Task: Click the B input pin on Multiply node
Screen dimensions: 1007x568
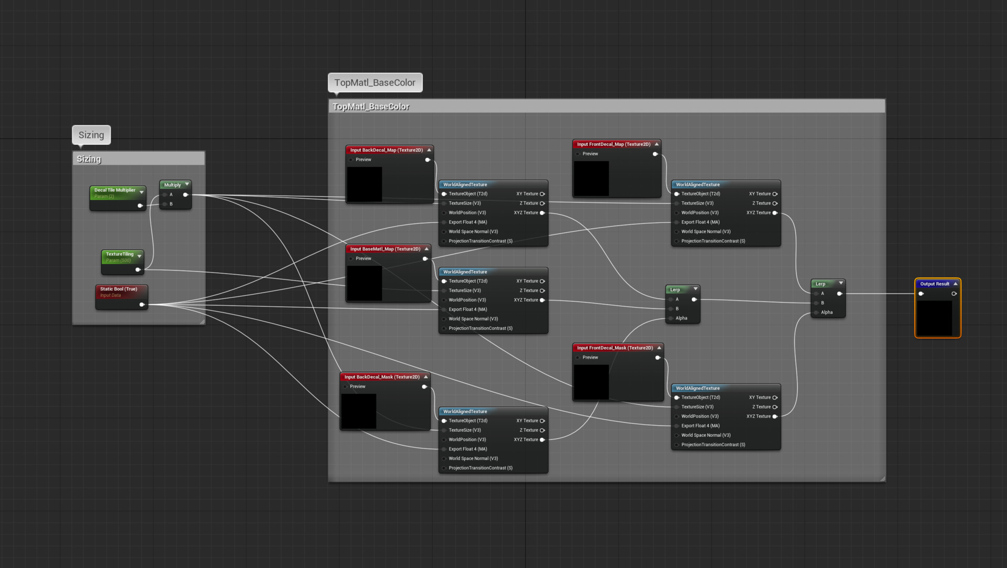Action: point(165,204)
